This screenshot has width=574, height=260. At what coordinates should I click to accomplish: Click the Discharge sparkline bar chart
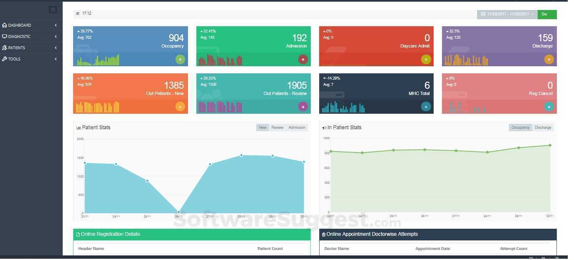466,60
